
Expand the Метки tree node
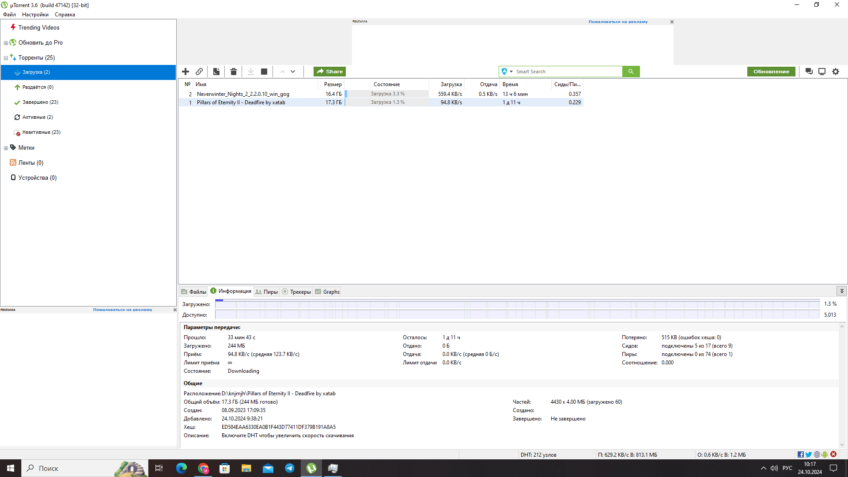tap(6, 148)
